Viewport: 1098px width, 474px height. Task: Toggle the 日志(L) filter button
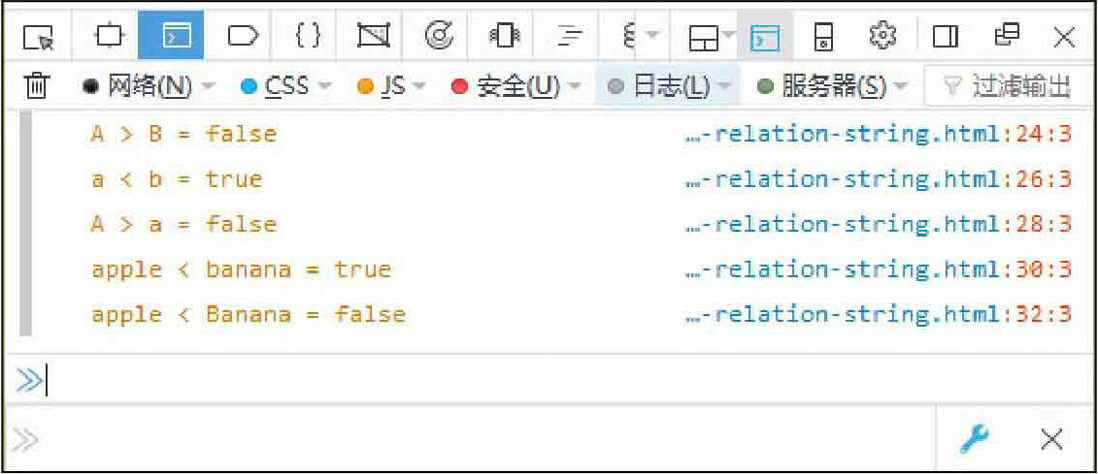point(659,86)
